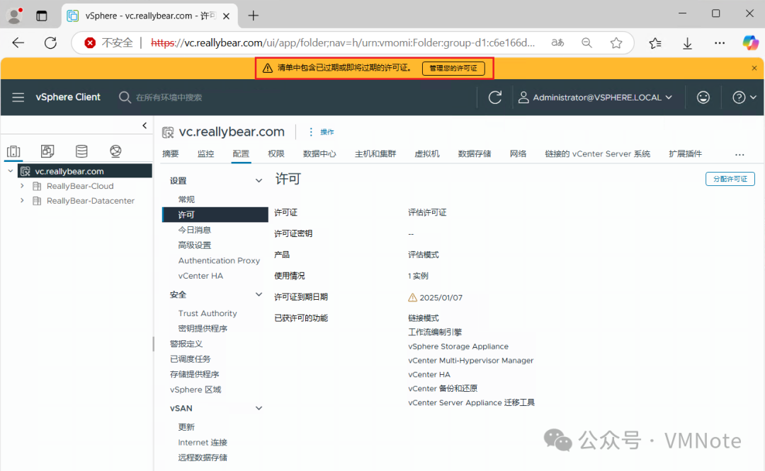Viewport: 765px width, 471px height.
Task: Open the vSphere Client hamburger menu
Action: [18, 98]
